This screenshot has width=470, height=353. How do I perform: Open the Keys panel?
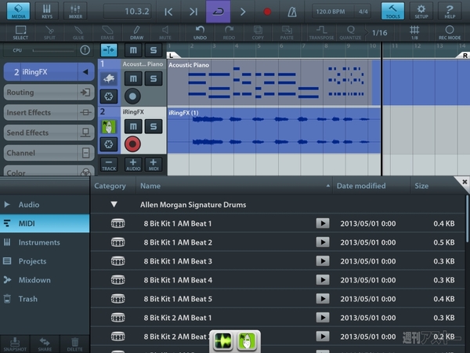click(47, 11)
